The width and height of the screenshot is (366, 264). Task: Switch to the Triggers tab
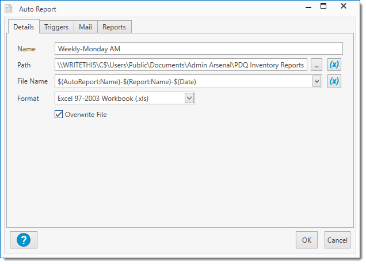click(x=56, y=27)
